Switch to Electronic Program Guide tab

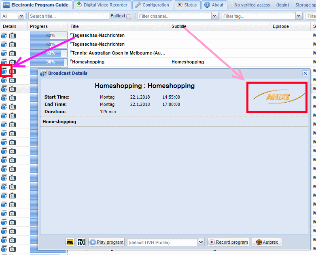click(36, 5)
